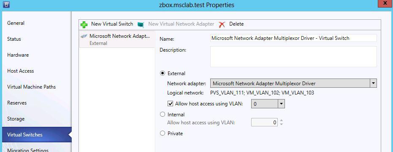Screen dimensions: 393x152
Task: Select the External radio button
Action: 163,73
